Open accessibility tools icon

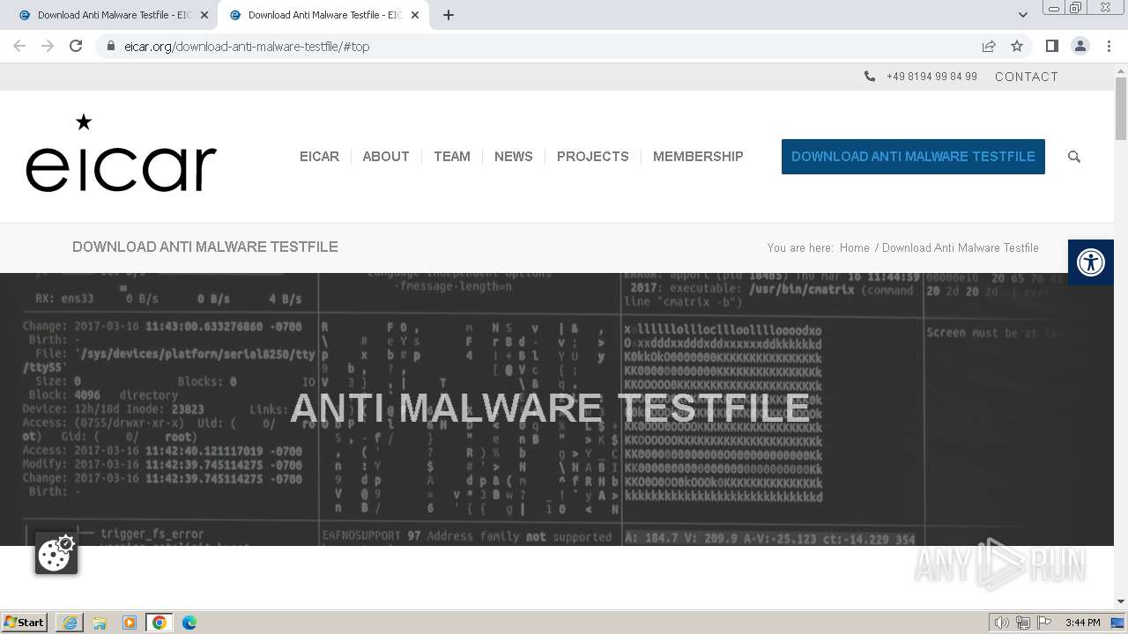(1091, 262)
